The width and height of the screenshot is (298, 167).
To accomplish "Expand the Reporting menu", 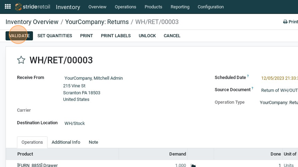I will pyautogui.click(x=180, y=7).
